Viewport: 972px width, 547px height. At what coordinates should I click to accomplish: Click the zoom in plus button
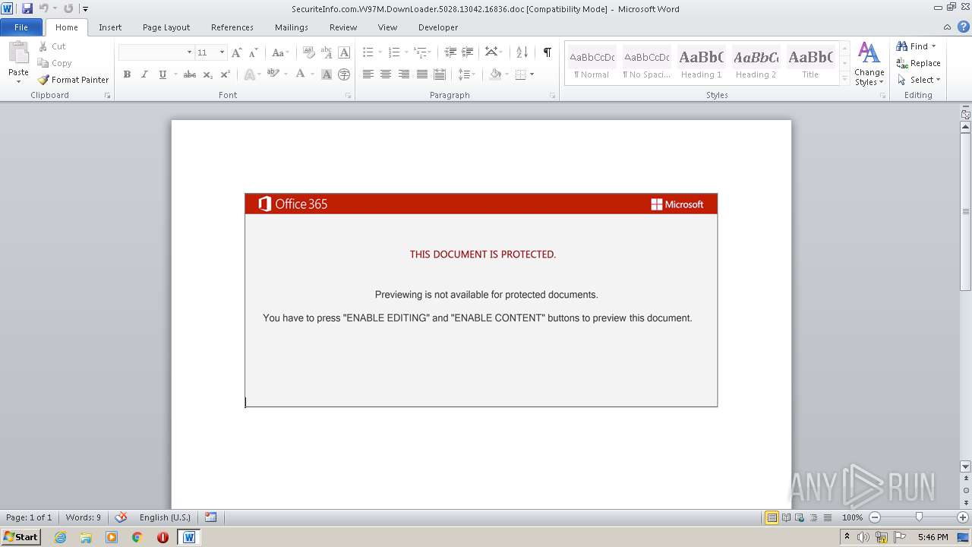963,517
